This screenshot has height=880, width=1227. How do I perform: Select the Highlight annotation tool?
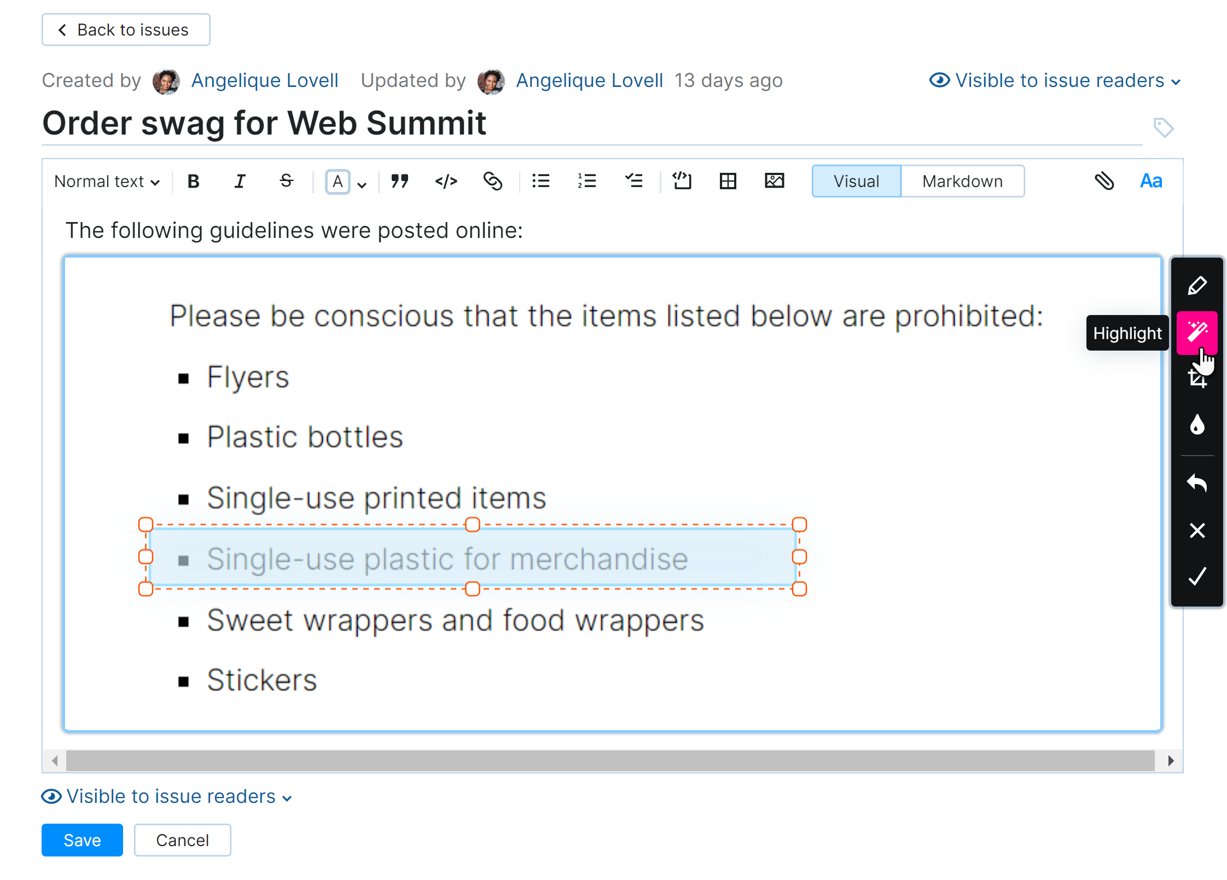[1197, 333]
